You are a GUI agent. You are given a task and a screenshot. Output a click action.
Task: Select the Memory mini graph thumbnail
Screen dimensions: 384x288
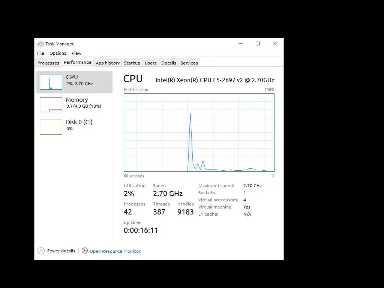click(x=51, y=105)
